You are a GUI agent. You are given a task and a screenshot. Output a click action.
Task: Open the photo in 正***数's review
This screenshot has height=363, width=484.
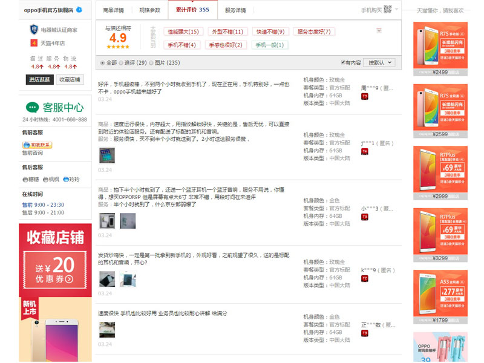tap(107, 330)
